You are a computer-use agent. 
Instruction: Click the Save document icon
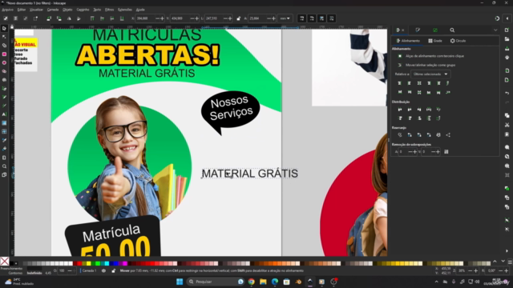pyautogui.click(x=507, y=48)
